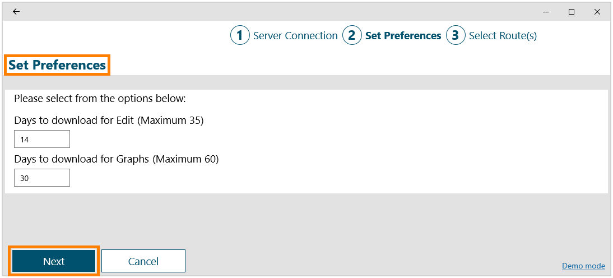Click the step 1 circle icon
Viewport: 613px width, 278px height.
(240, 36)
